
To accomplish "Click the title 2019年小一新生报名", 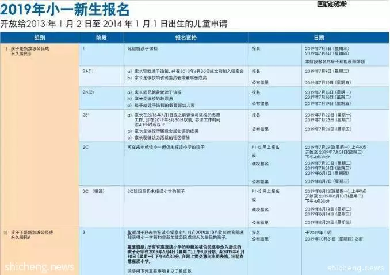I will (x=64, y=10).
